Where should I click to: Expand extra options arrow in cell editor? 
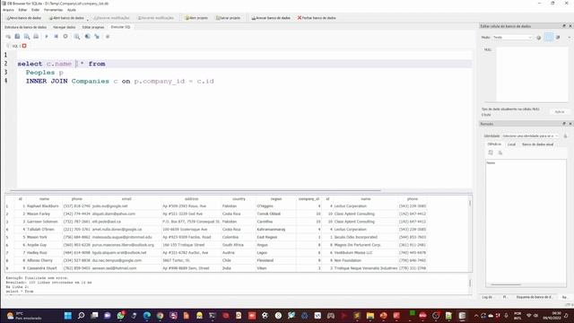(x=570, y=38)
